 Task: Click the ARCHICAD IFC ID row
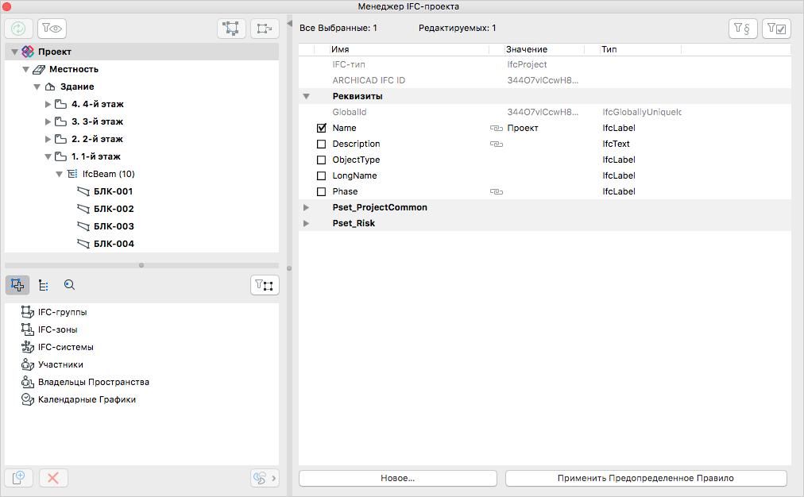(544, 80)
